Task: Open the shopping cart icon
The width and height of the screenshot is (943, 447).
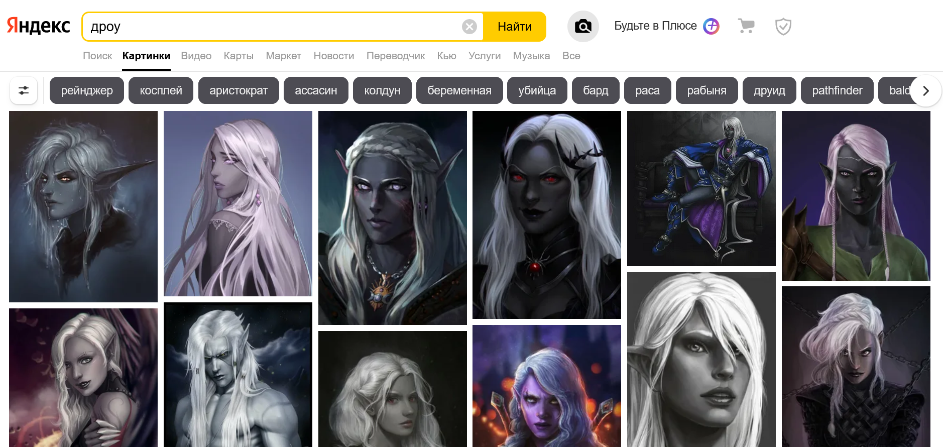Action: (746, 26)
